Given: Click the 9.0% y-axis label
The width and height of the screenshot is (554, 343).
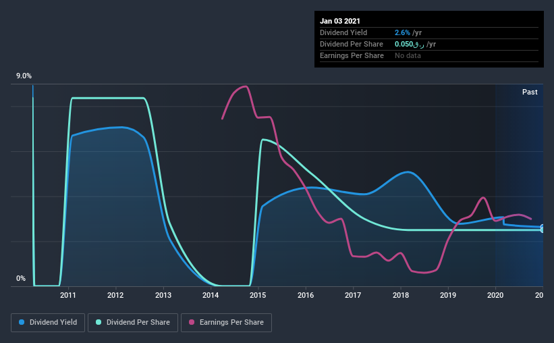Looking at the screenshot, I should click(24, 76).
